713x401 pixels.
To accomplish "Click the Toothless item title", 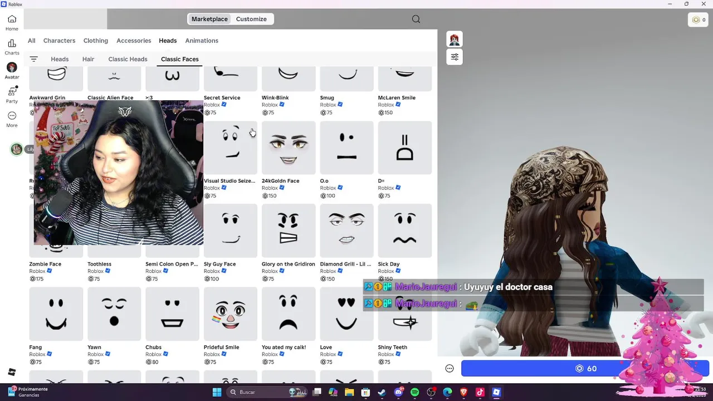I will tap(99, 264).
